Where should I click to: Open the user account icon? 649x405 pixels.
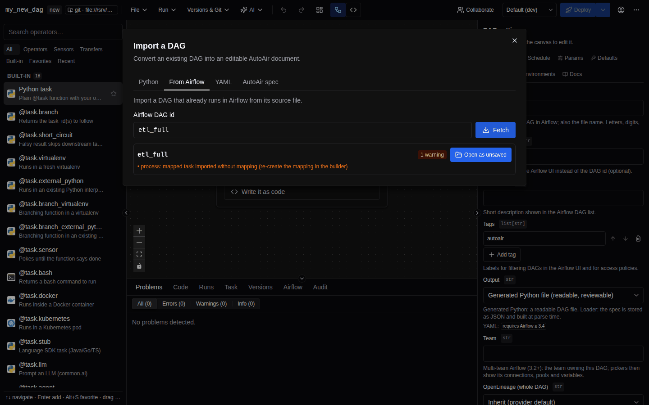click(x=621, y=10)
